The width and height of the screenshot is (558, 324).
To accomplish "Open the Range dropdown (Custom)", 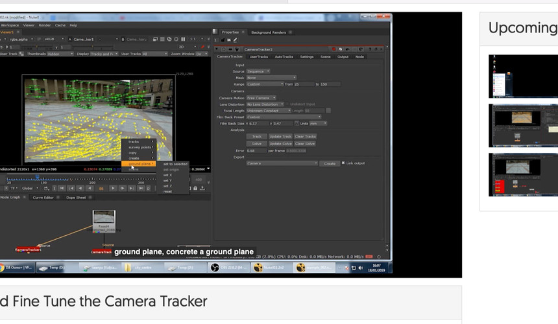I will (265, 84).
